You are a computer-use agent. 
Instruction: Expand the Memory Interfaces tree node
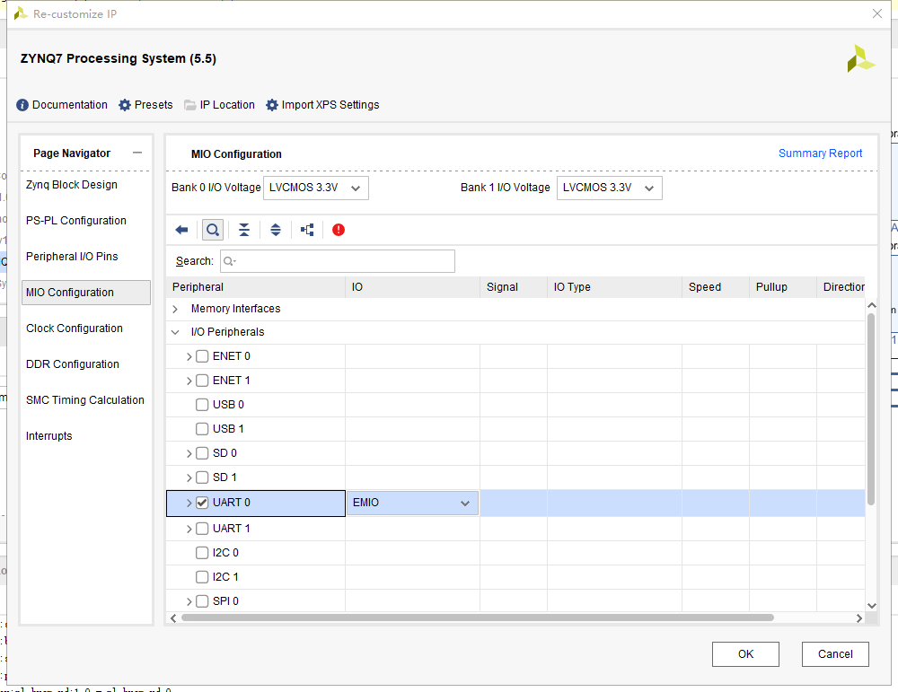[x=175, y=309]
